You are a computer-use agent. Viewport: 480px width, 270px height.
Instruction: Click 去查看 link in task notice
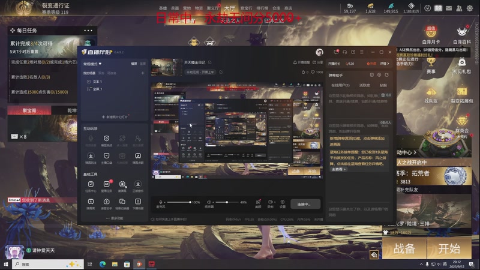pyautogui.click(x=338, y=169)
